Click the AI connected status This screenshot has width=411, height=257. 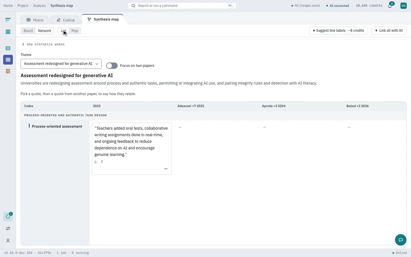[337, 6]
